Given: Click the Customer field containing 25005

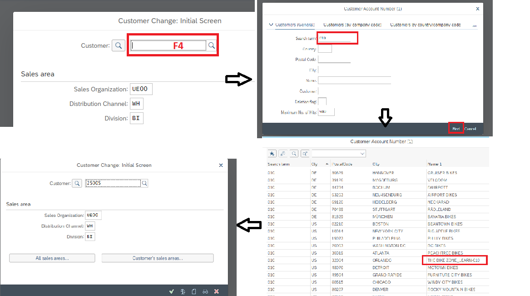Looking at the screenshot, I should point(113,183).
